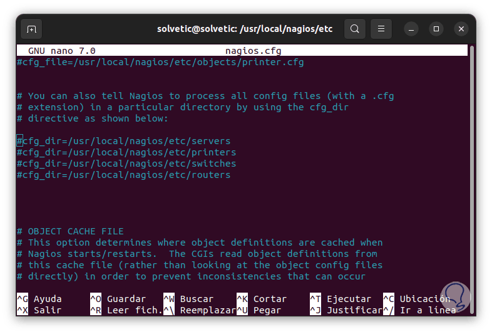Click the ^R Leer fich. shortcut
Screen dimensions: 492x334
tap(126, 310)
